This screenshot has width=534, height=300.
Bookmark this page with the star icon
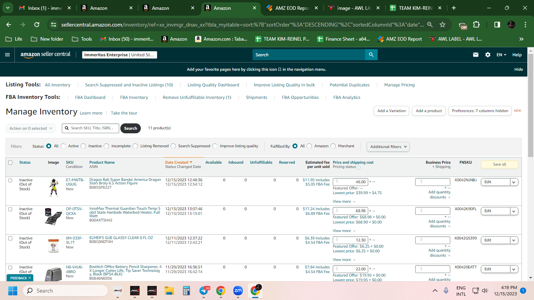coord(443,25)
